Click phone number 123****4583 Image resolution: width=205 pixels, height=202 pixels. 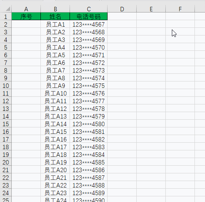pyautogui.click(x=89, y=147)
